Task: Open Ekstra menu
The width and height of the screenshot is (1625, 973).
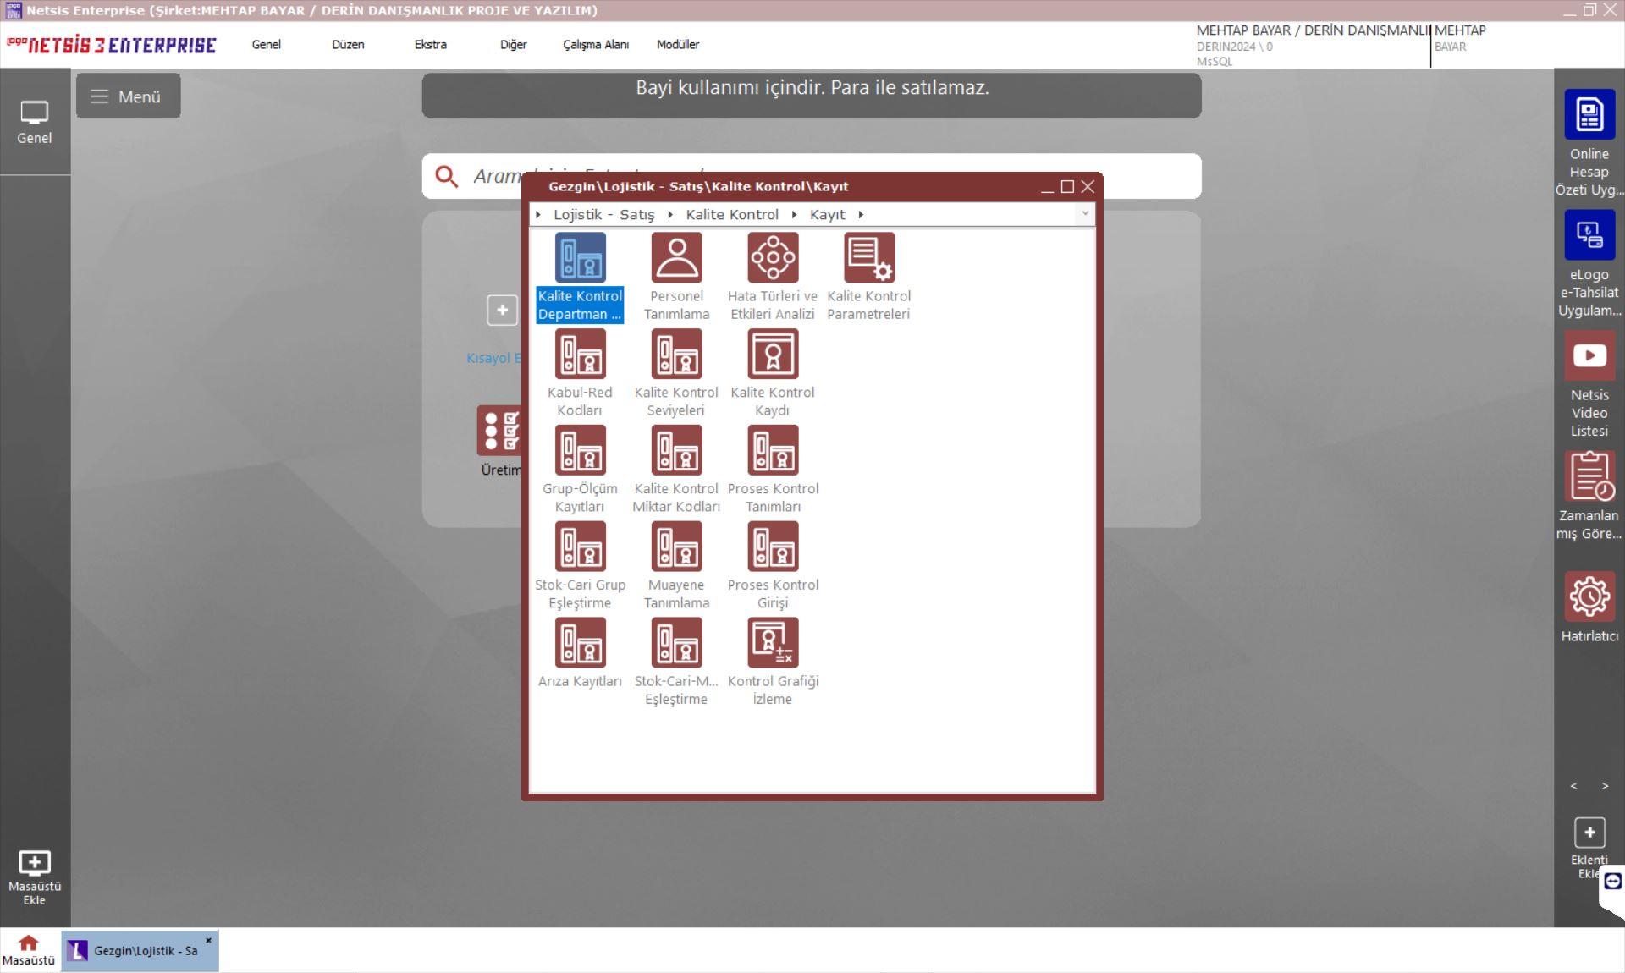Action: (431, 45)
